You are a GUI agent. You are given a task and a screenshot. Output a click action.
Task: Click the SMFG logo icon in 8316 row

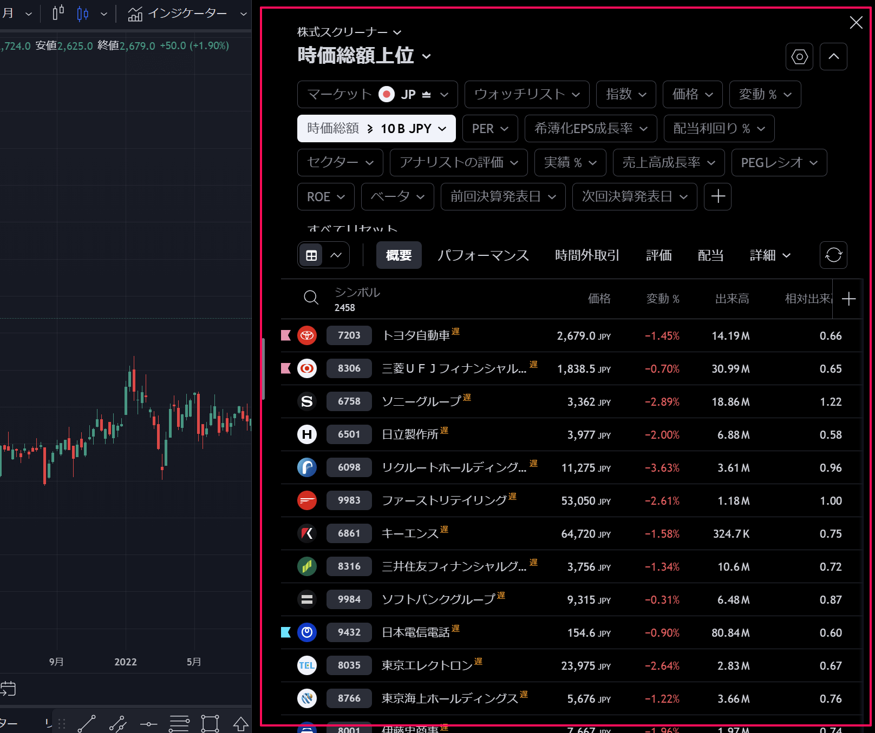tap(307, 566)
